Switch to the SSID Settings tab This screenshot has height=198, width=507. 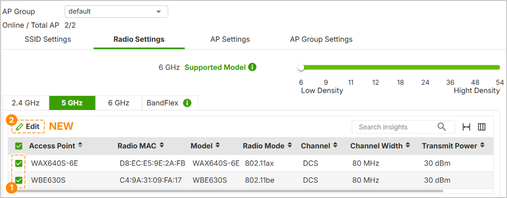pyautogui.click(x=48, y=39)
